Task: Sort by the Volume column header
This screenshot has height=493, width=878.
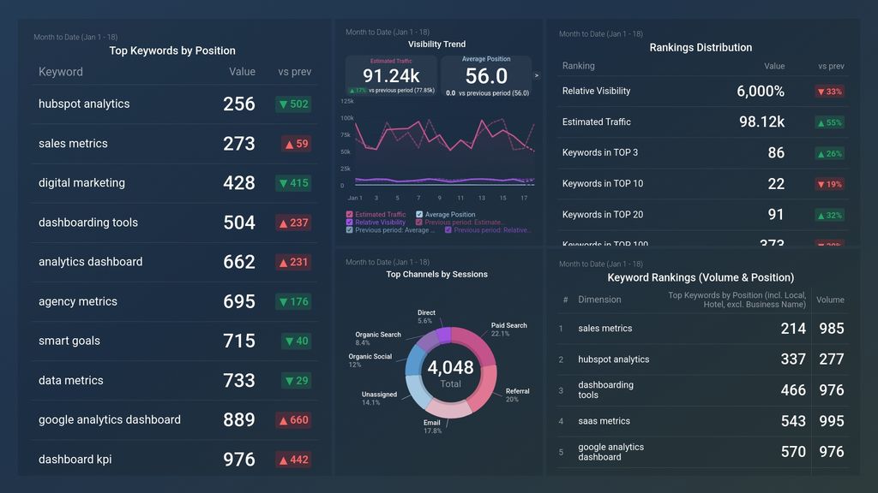Action: 830,300
